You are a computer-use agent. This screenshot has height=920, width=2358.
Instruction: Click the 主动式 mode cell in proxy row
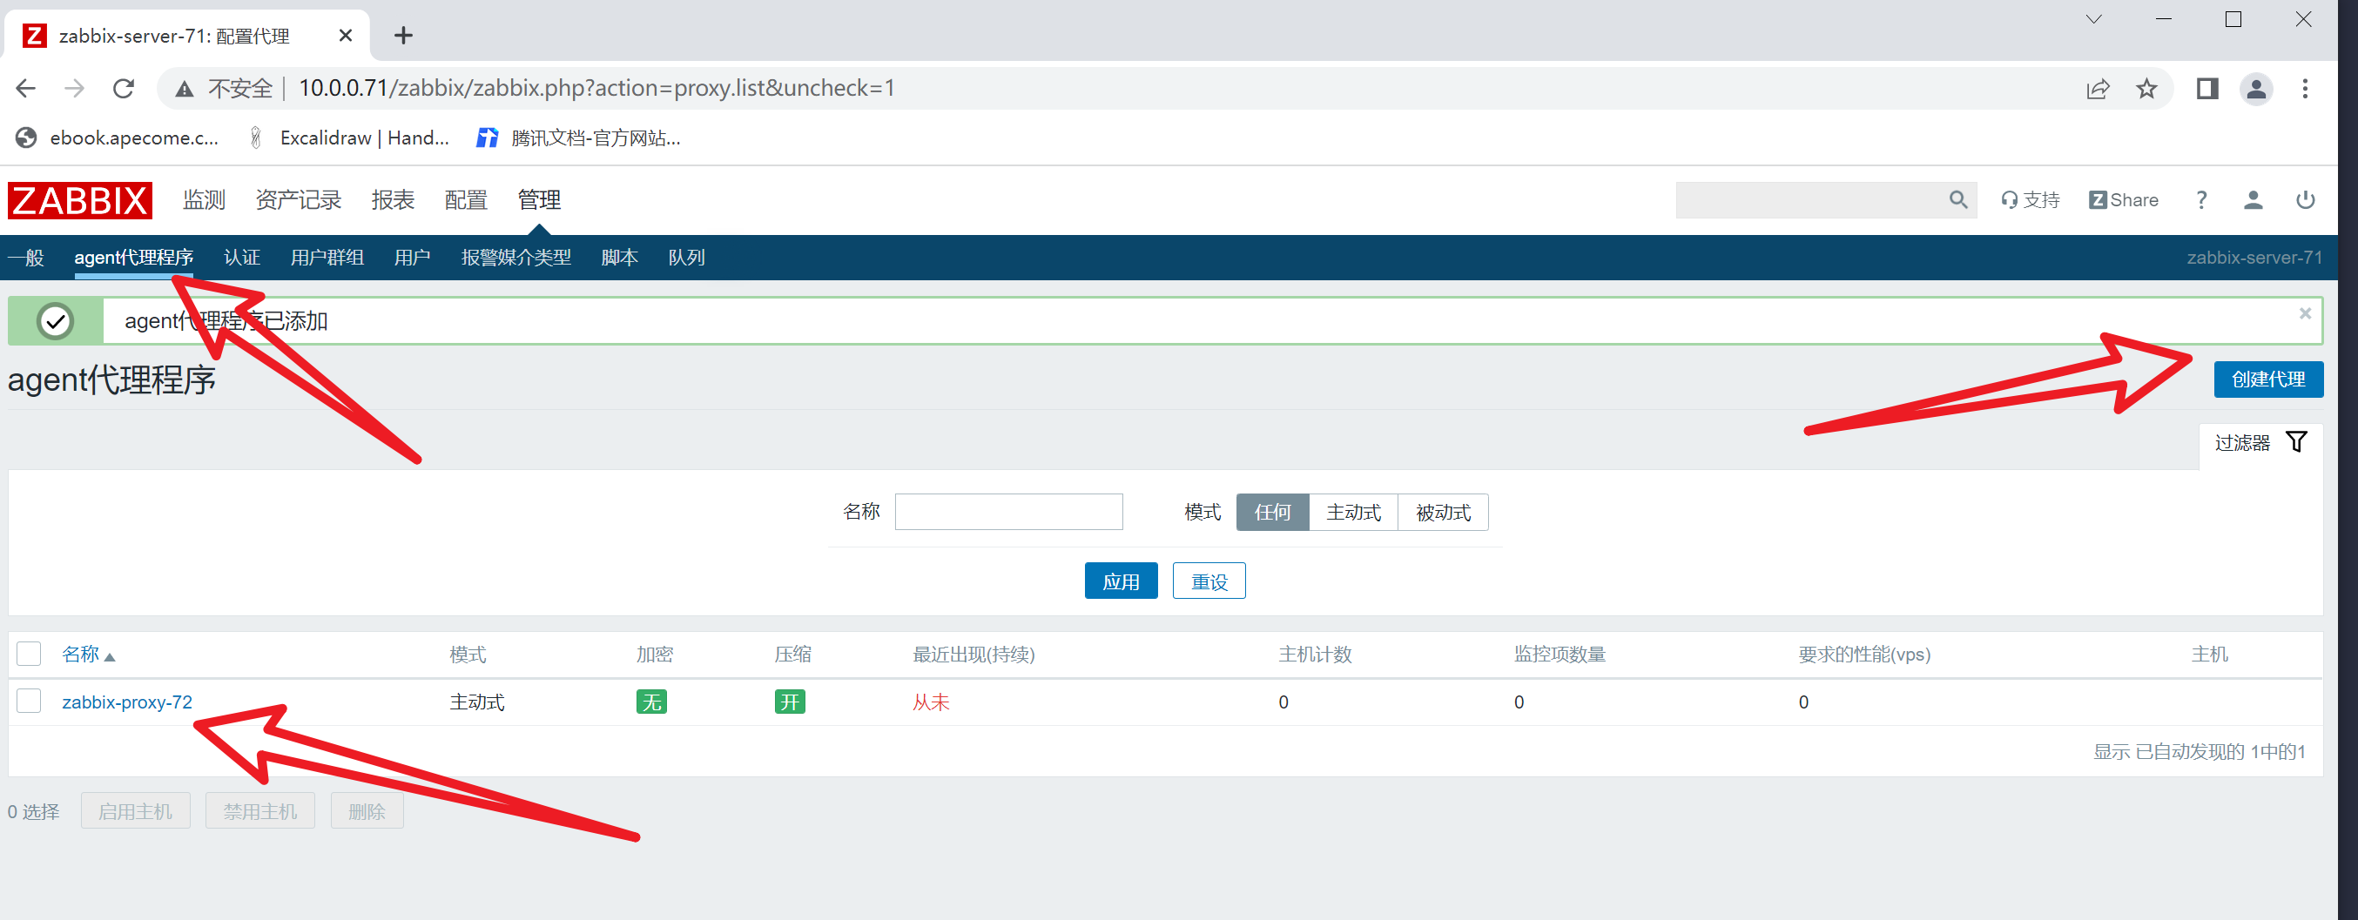[x=477, y=702]
